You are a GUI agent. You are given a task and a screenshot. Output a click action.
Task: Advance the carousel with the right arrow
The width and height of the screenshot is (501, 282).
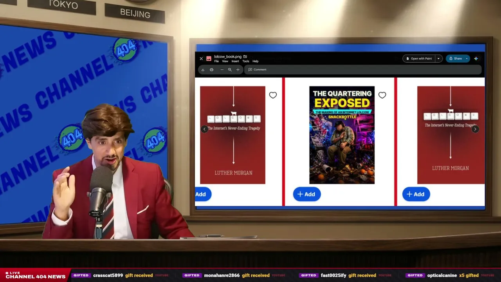[475, 129]
